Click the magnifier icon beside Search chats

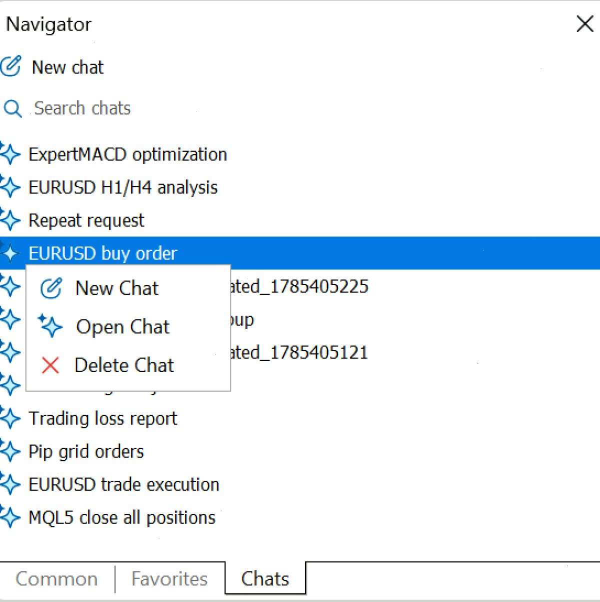(12, 108)
